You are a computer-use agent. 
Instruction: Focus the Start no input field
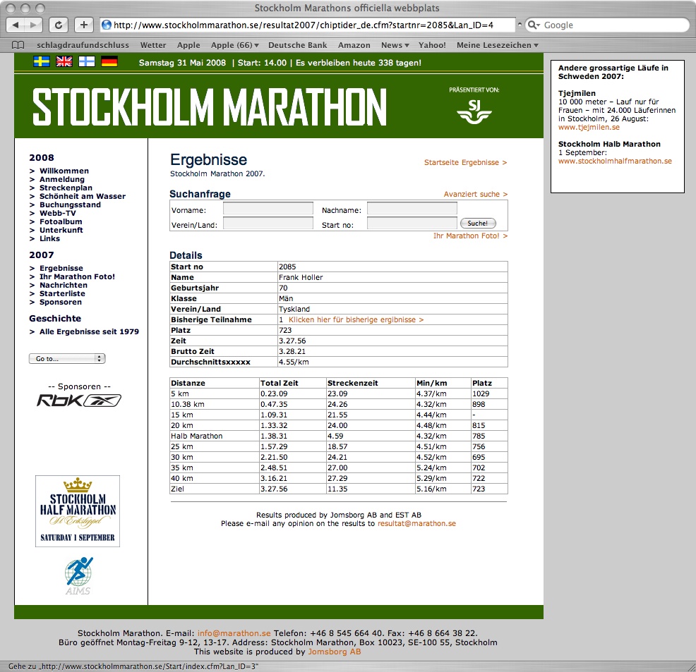(412, 223)
